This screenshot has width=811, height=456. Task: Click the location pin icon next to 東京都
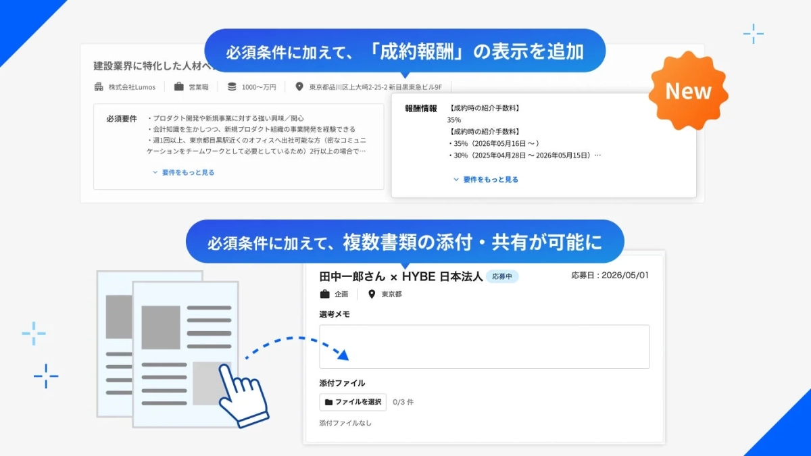tap(372, 294)
